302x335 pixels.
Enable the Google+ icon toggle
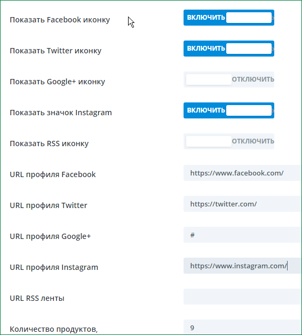coord(229,79)
